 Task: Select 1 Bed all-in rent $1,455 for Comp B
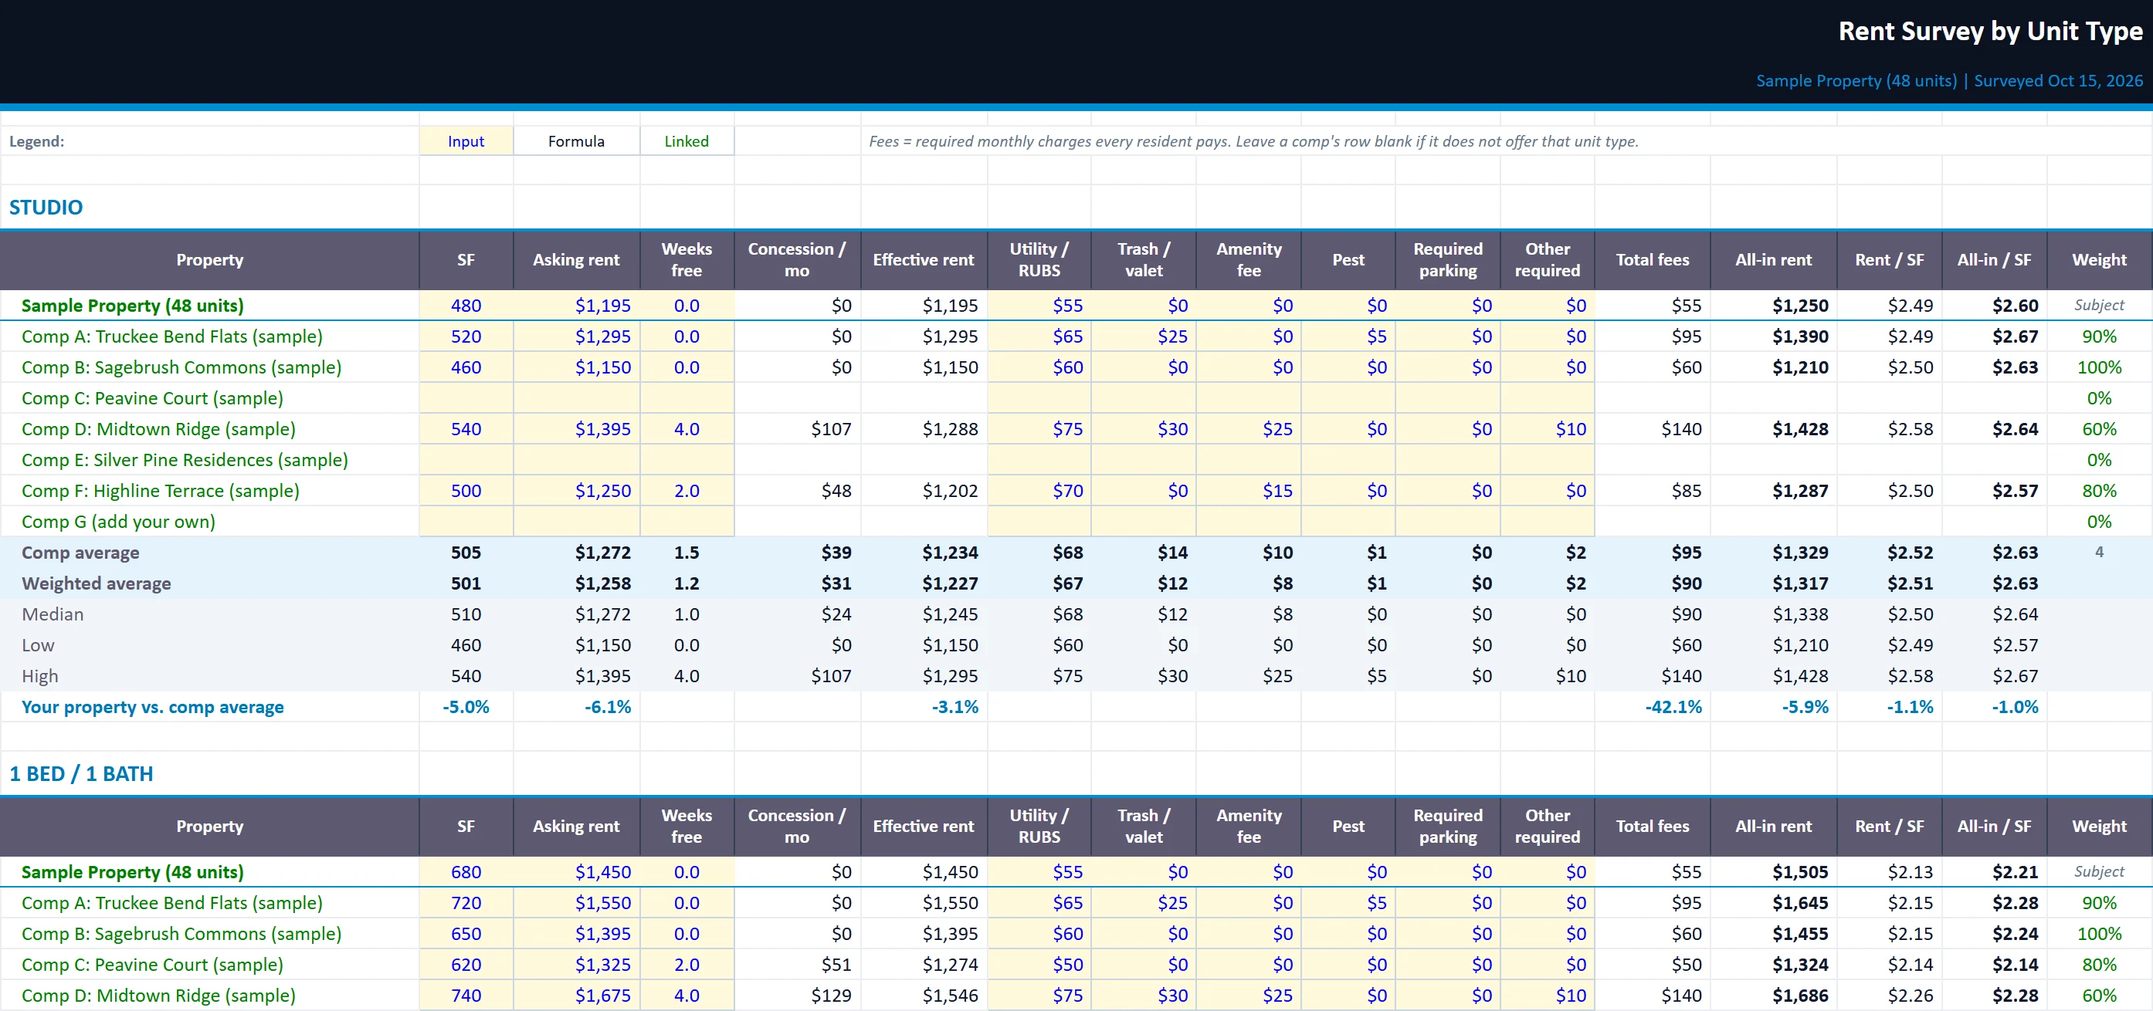click(x=1774, y=934)
